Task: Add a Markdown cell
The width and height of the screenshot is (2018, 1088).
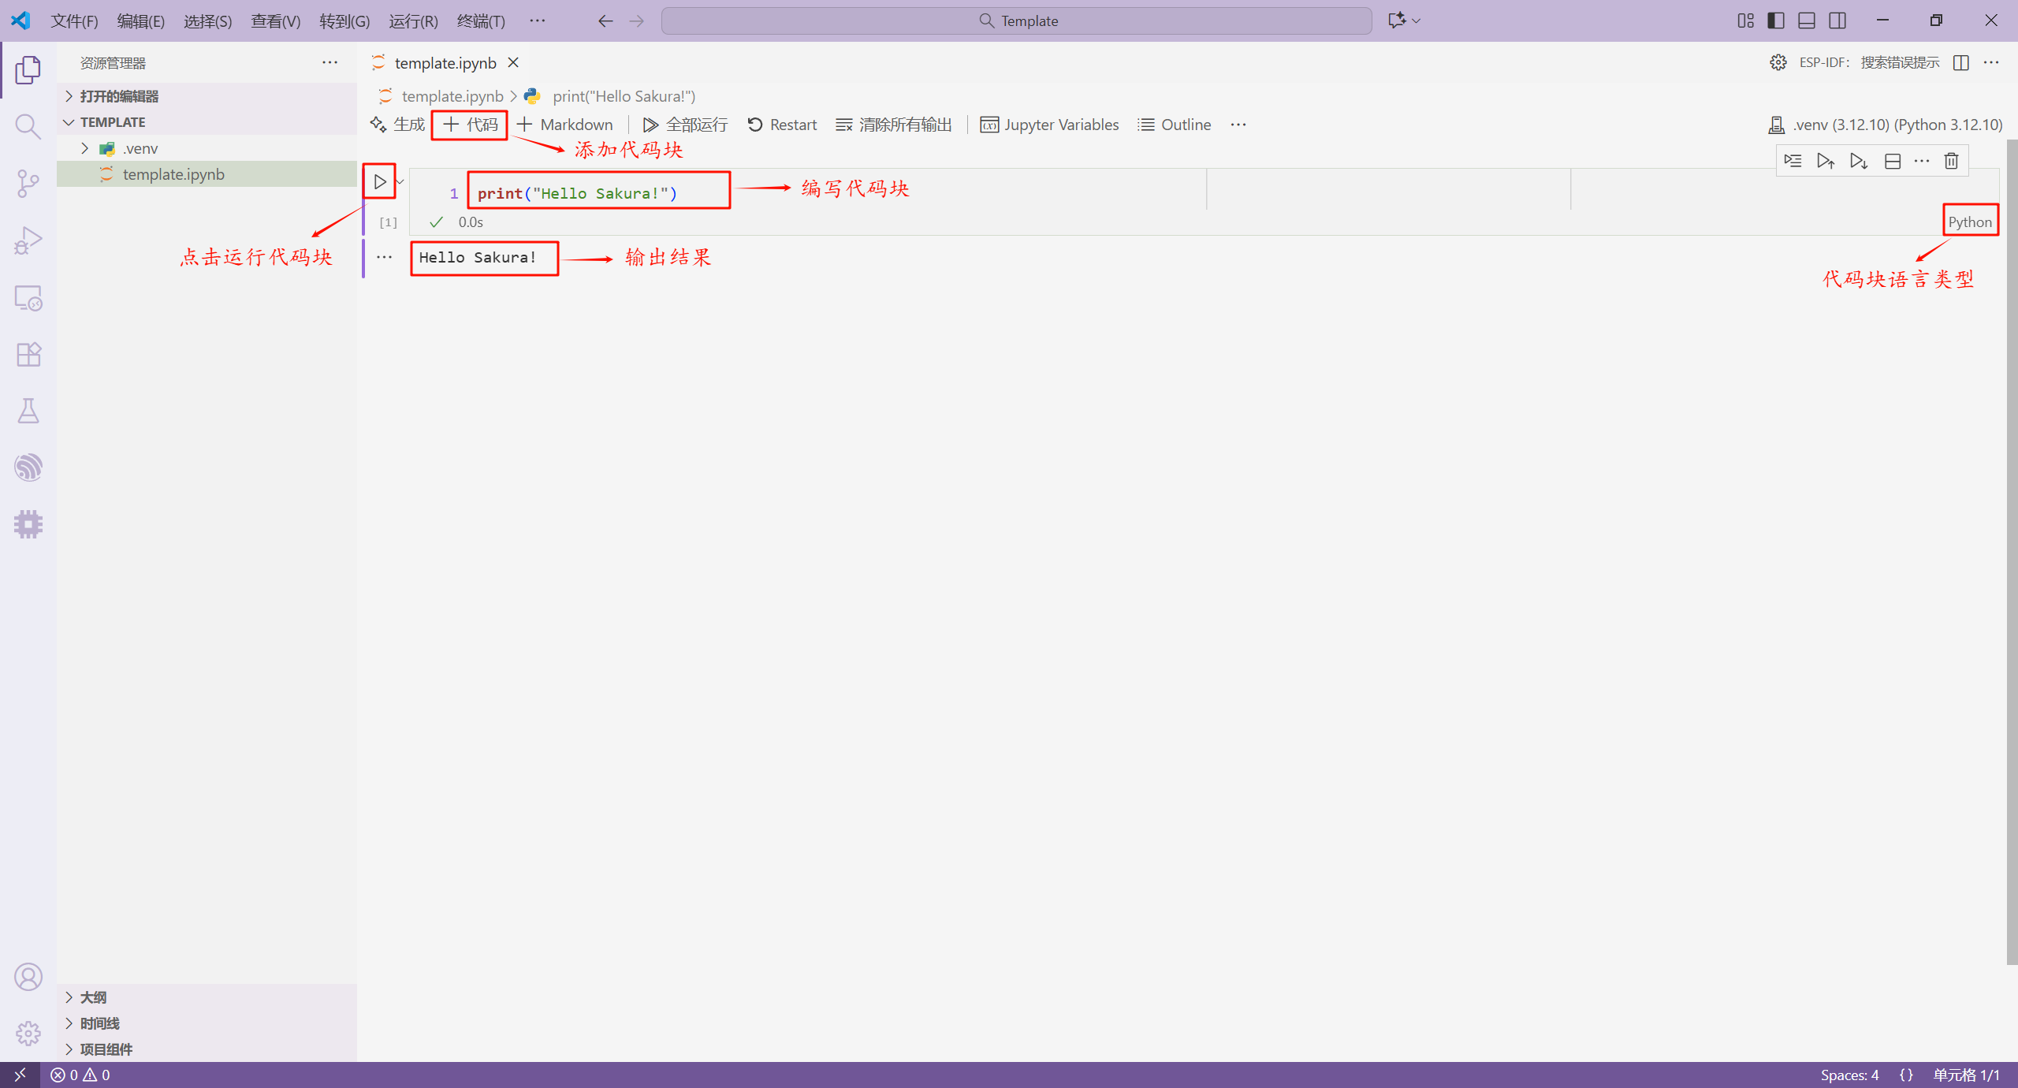Action: coord(565,124)
